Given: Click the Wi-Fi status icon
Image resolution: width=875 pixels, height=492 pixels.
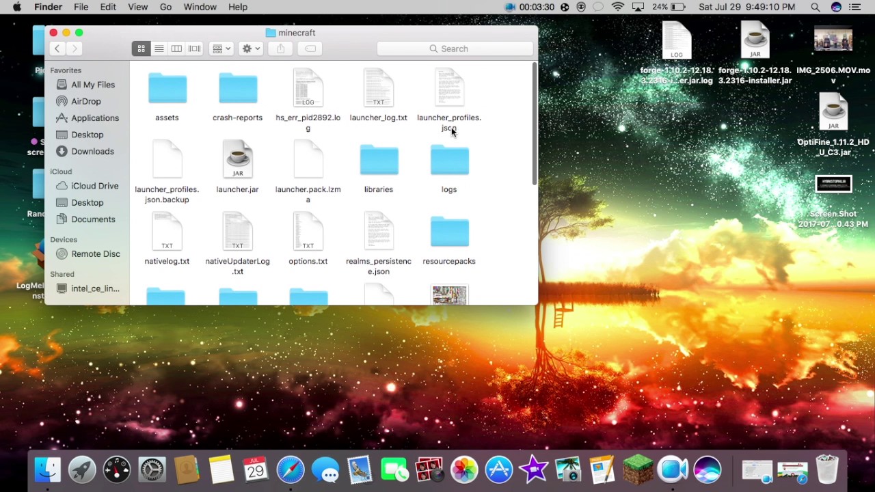Looking at the screenshot, I should (618, 7).
